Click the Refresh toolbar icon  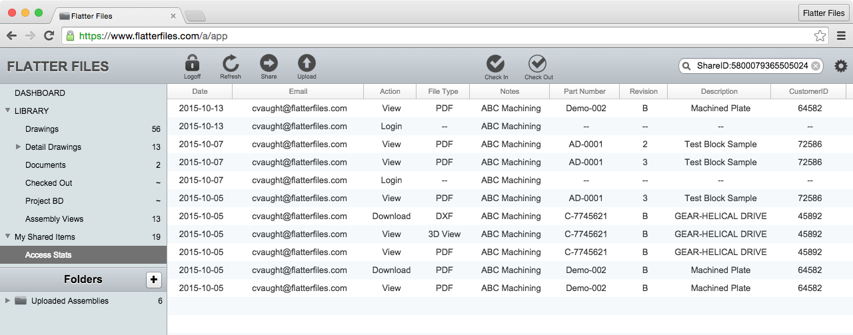[x=231, y=63]
